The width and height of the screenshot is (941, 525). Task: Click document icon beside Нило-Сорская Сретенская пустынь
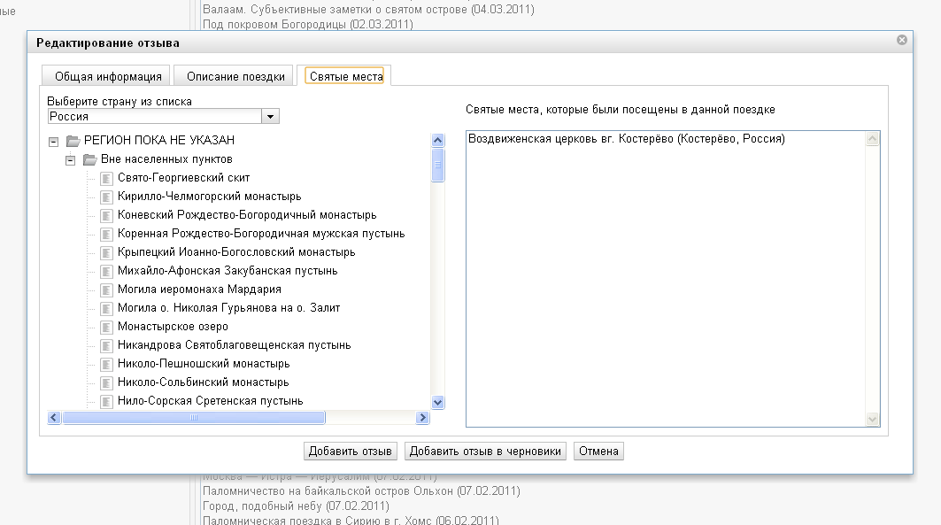tap(107, 401)
